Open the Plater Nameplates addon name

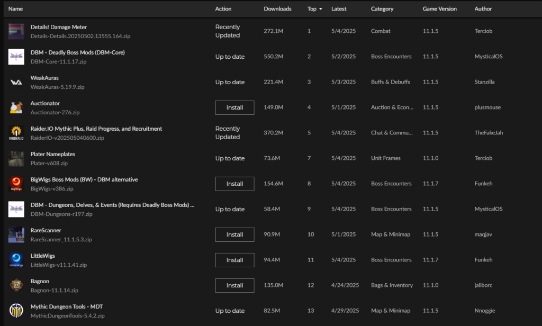point(53,154)
